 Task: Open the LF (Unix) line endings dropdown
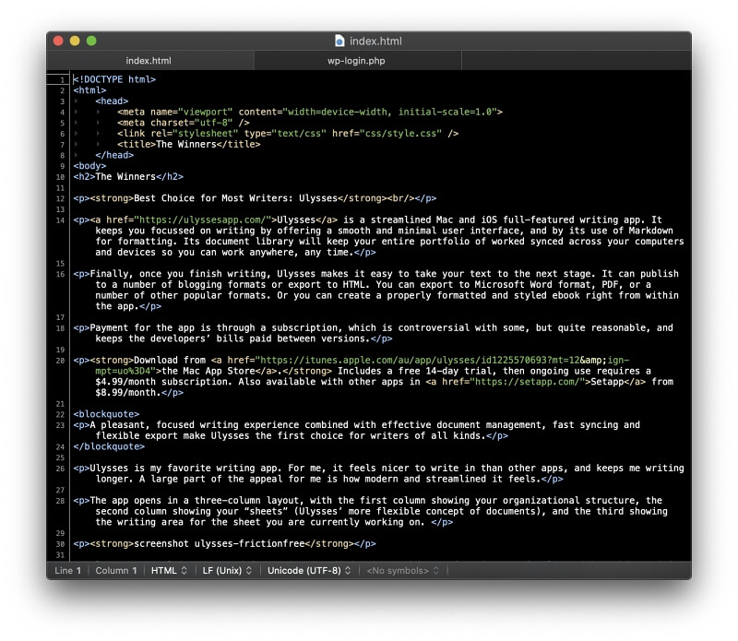227,570
